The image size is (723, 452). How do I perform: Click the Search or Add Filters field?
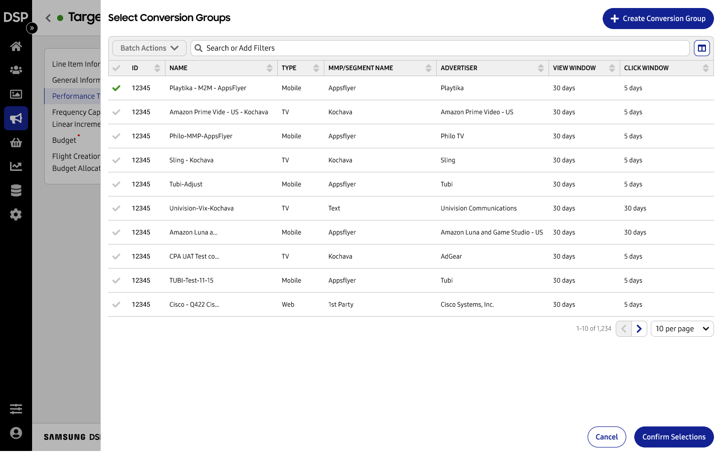pyautogui.click(x=440, y=48)
